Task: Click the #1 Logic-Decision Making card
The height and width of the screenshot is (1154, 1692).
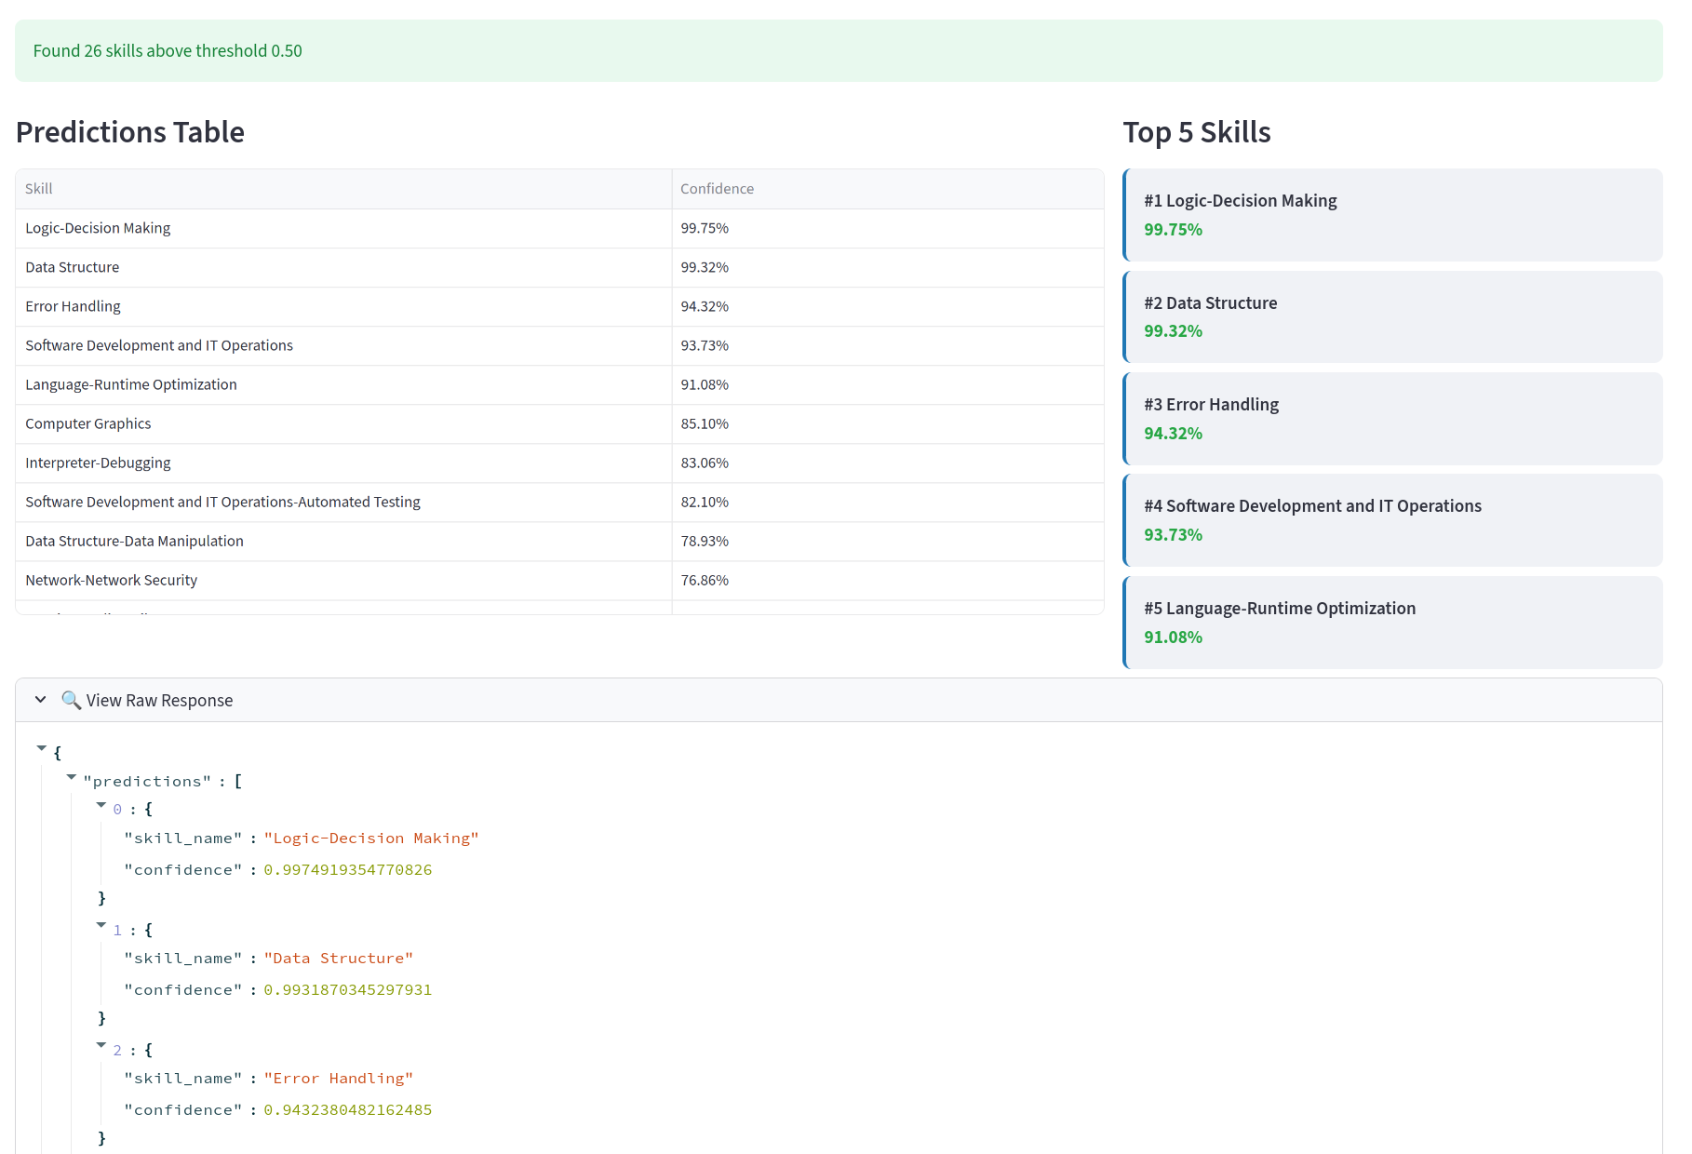Action: 1392,215
